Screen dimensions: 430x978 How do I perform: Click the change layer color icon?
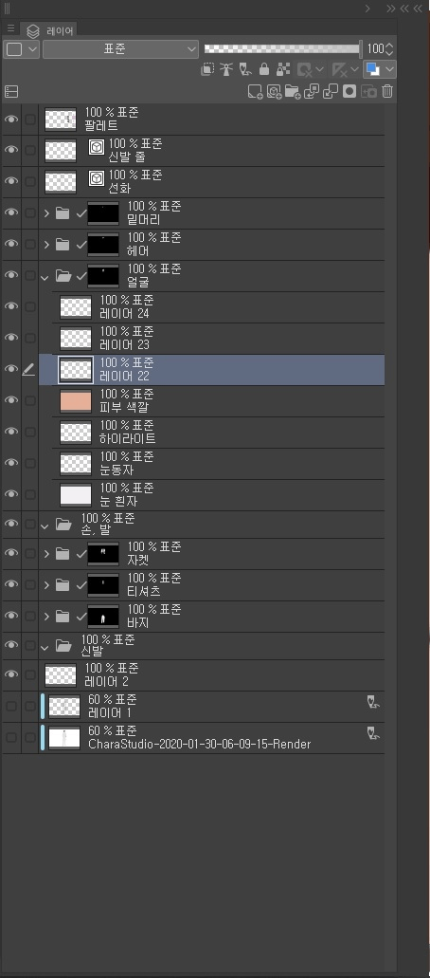click(373, 69)
